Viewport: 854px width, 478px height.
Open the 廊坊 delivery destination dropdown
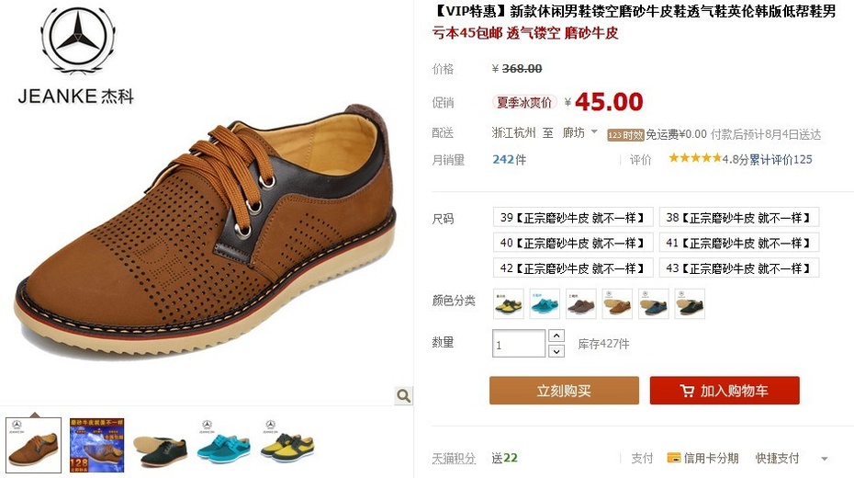pos(580,132)
